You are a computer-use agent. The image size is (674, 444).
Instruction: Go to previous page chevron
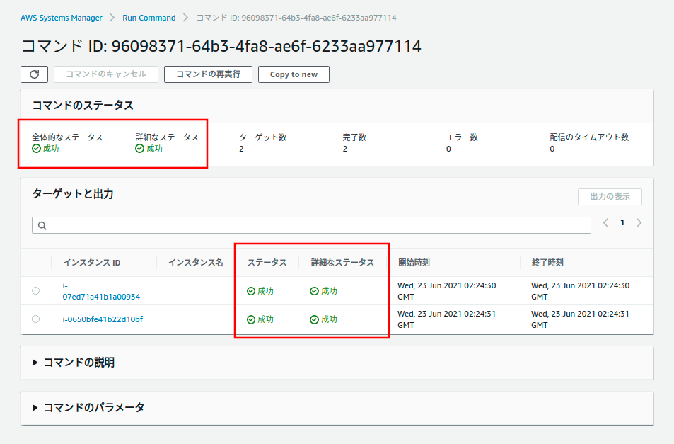605,222
